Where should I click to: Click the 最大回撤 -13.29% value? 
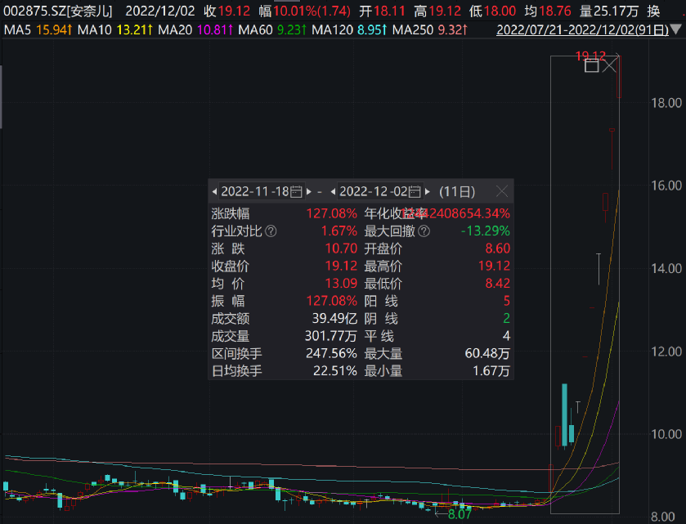(x=486, y=231)
